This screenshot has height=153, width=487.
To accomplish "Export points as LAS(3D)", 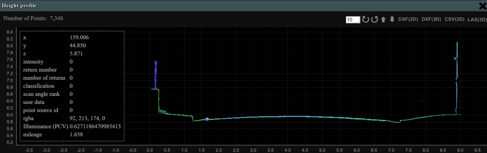I will coord(477,20).
